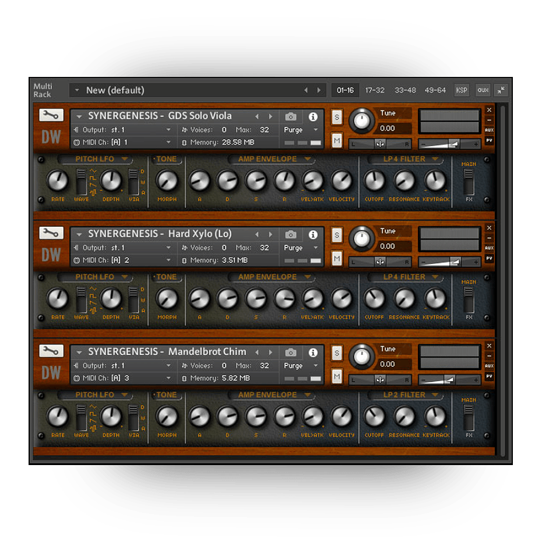Go to the next preset after GDS Solo Viola
The width and height of the screenshot is (542, 542).
coord(270,117)
